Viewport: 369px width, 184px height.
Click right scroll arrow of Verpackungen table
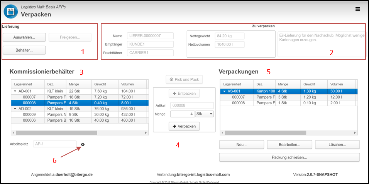click(355, 132)
